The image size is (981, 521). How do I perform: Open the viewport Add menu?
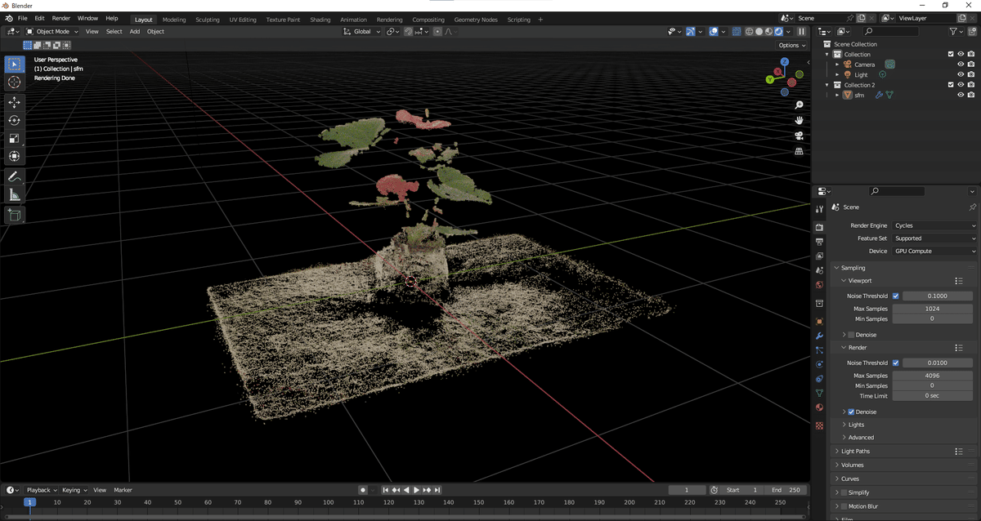point(135,32)
